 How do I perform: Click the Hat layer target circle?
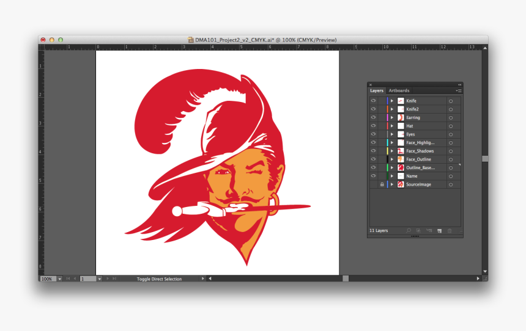click(451, 126)
